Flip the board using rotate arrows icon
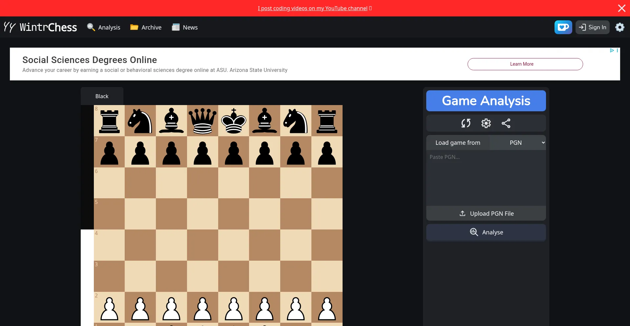The height and width of the screenshot is (326, 630). pos(466,123)
